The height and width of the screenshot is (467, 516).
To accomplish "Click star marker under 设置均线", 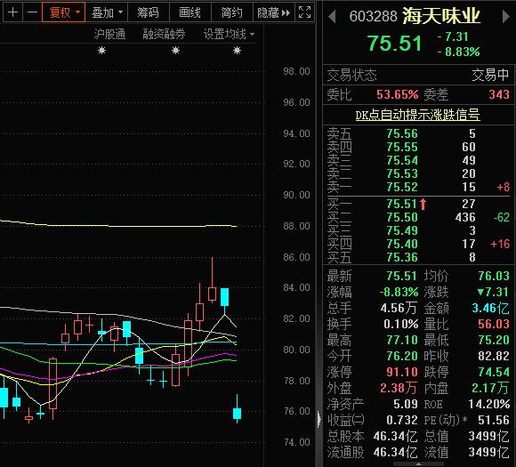I will (x=237, y=51).
